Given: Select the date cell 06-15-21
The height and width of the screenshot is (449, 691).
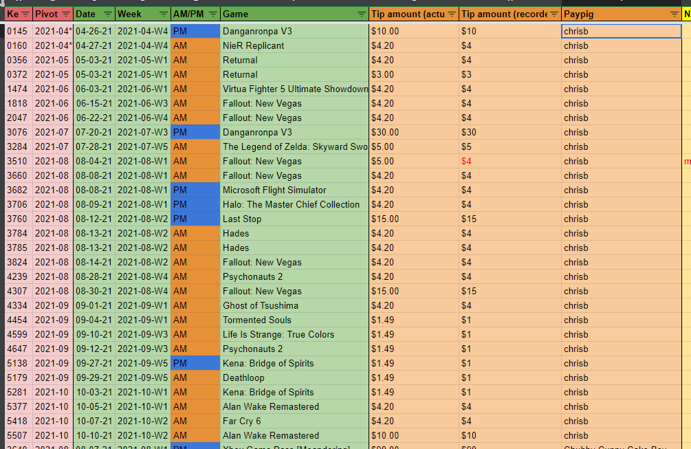Looking at the screenshot, I should pos(94,104).
